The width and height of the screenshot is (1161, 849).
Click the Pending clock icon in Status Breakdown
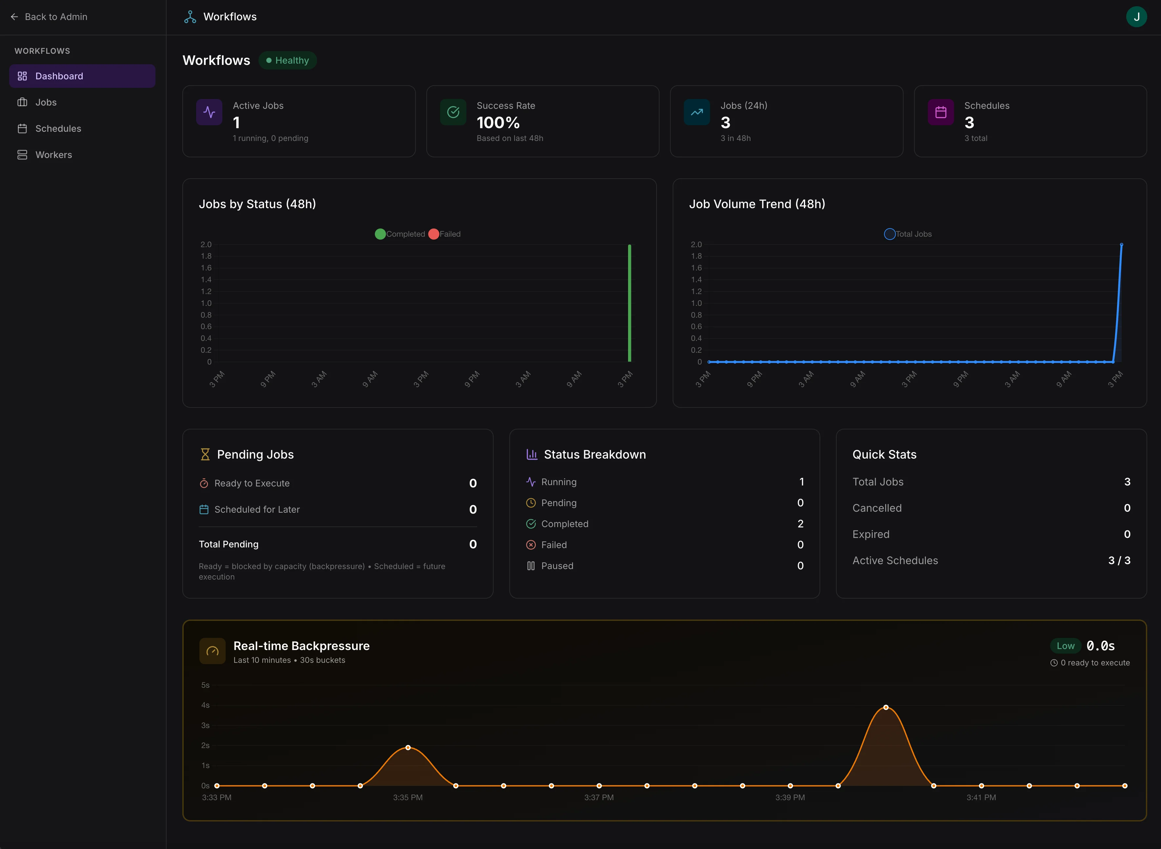coord(531,503)
